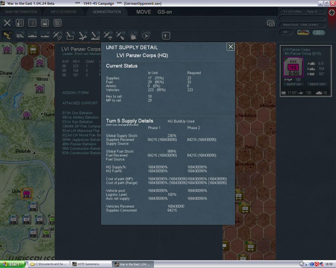The image size is (336, 268).
Task: Click the X icon in the admin toolbar
Action: [x=7, y=23]
